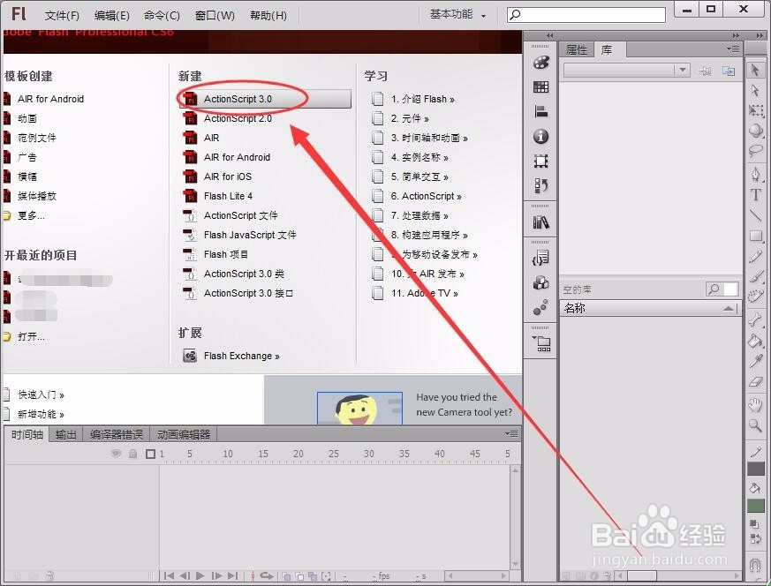This screenshot has height=586, width=771.
Task: Open the Motion Presets panel icon
Action: (x=540, y=307)
